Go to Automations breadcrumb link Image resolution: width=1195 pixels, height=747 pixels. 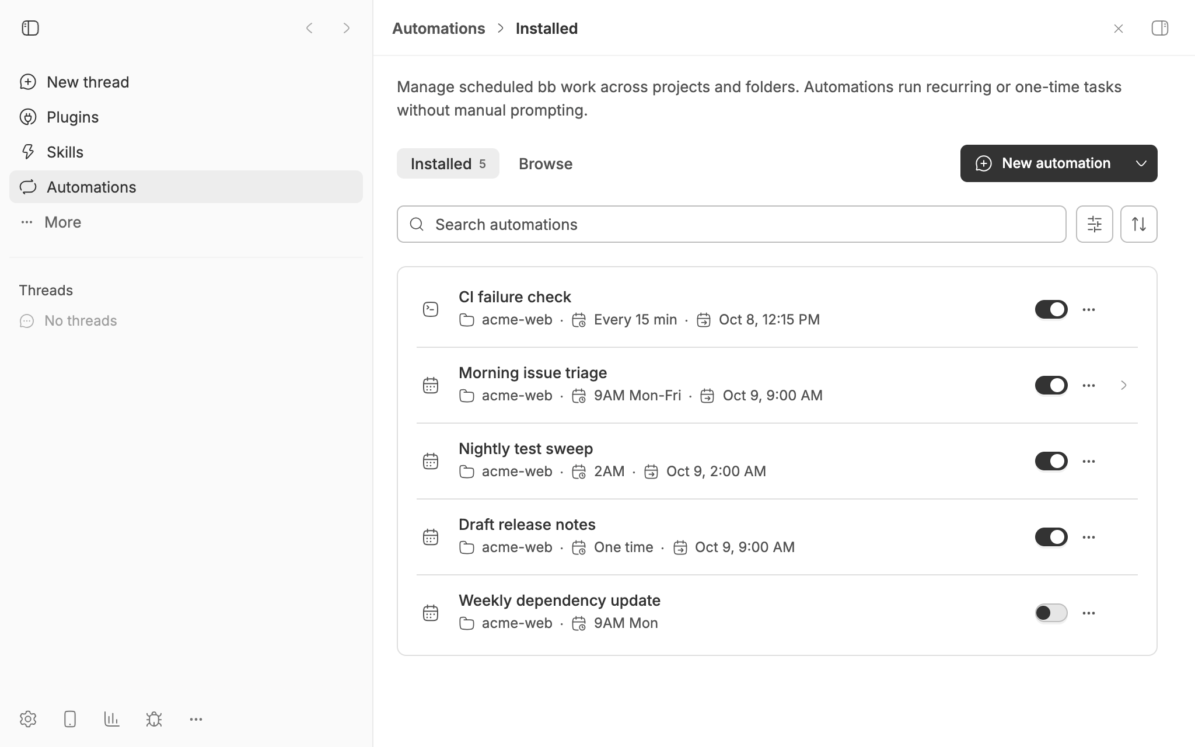[x=439, y=28]
